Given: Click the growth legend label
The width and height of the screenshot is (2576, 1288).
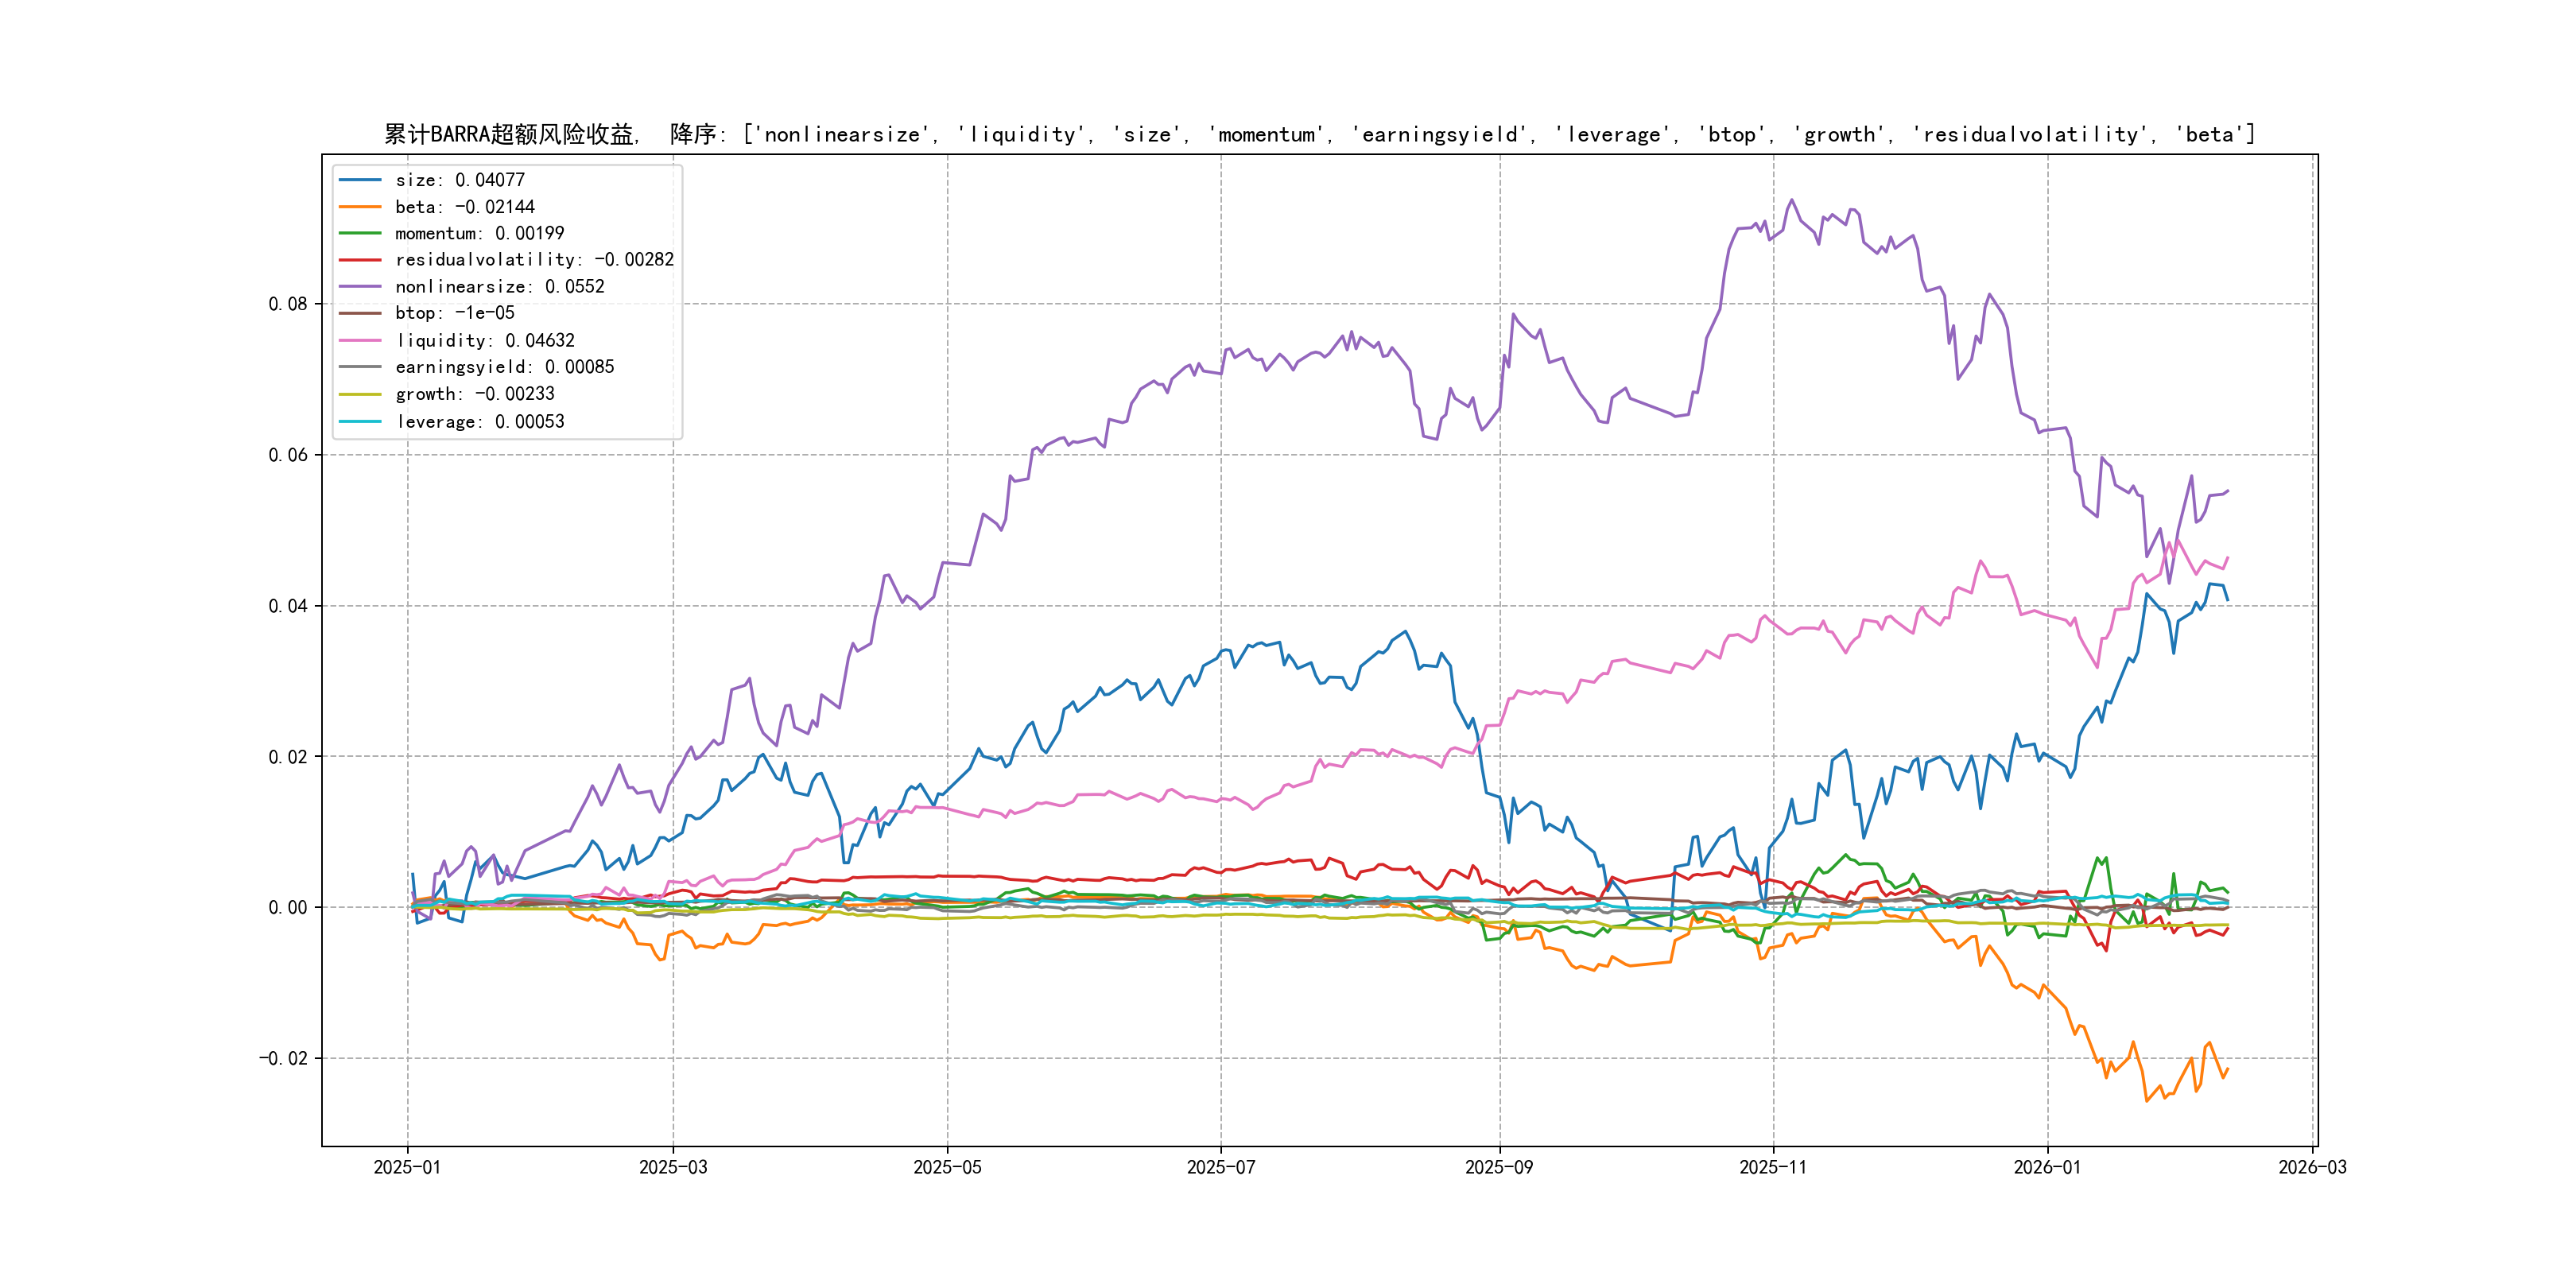Looking at the screenshot, I should click(474, 394).
